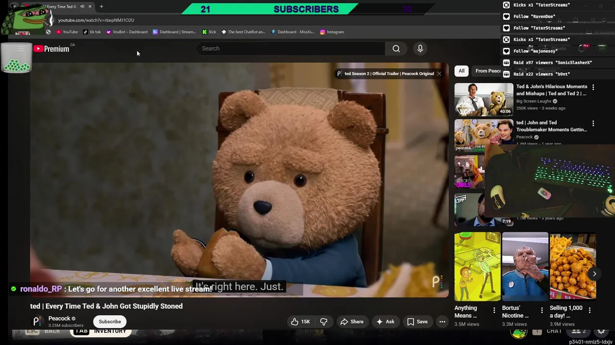The height and width of the screenshot is (345, 615).
Task: Focus the YouTube search field
Action: pyautogui.click(x=291, y=48)
